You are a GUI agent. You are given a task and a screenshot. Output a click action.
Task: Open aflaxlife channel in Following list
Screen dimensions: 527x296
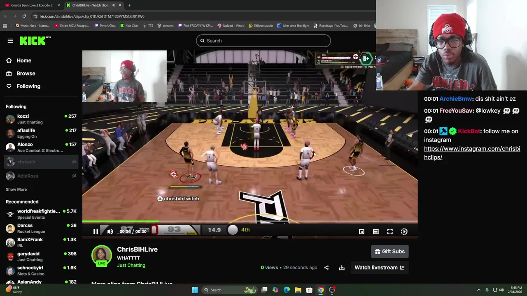point(41,133)
